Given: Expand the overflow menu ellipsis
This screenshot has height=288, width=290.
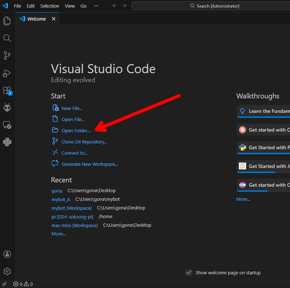Looking at the screenshot, I should [x=96, y=6].
